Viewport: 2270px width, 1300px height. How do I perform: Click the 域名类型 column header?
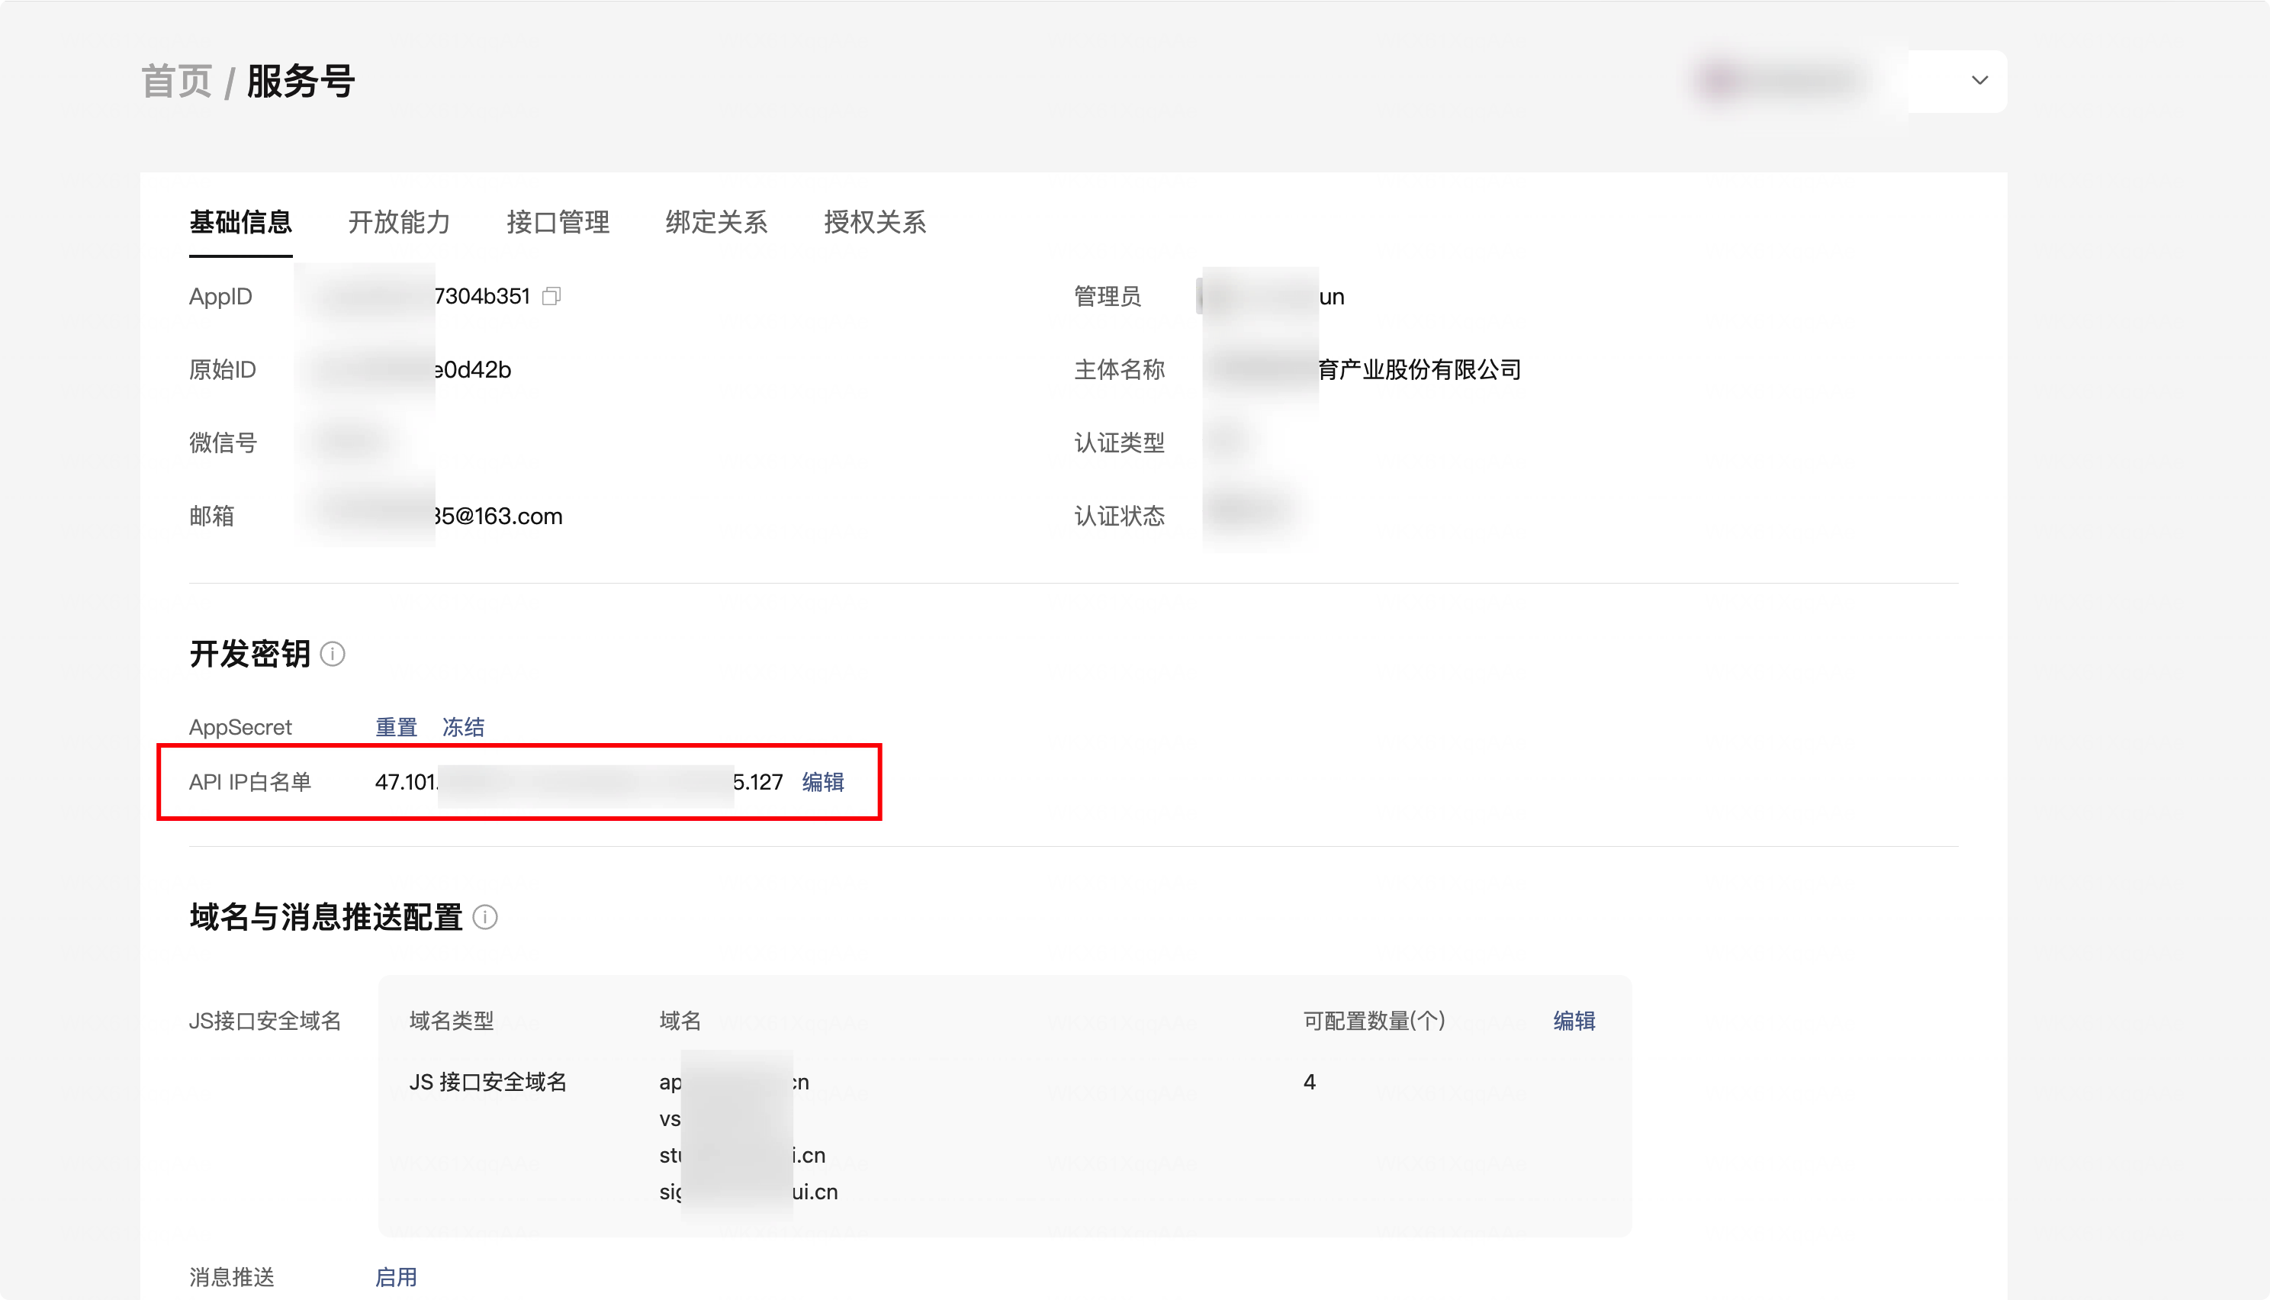point(452,1021)
